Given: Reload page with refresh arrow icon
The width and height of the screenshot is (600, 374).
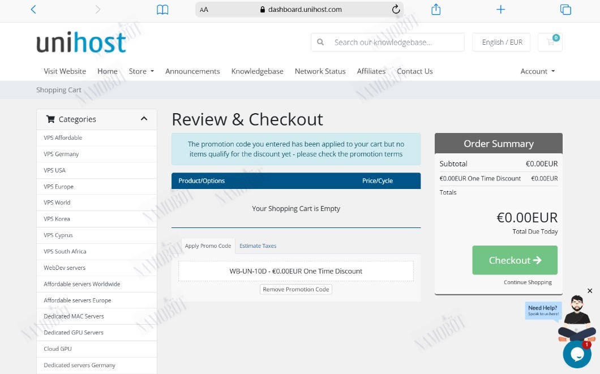Looking at the screenshot, I should coord(396,9).
